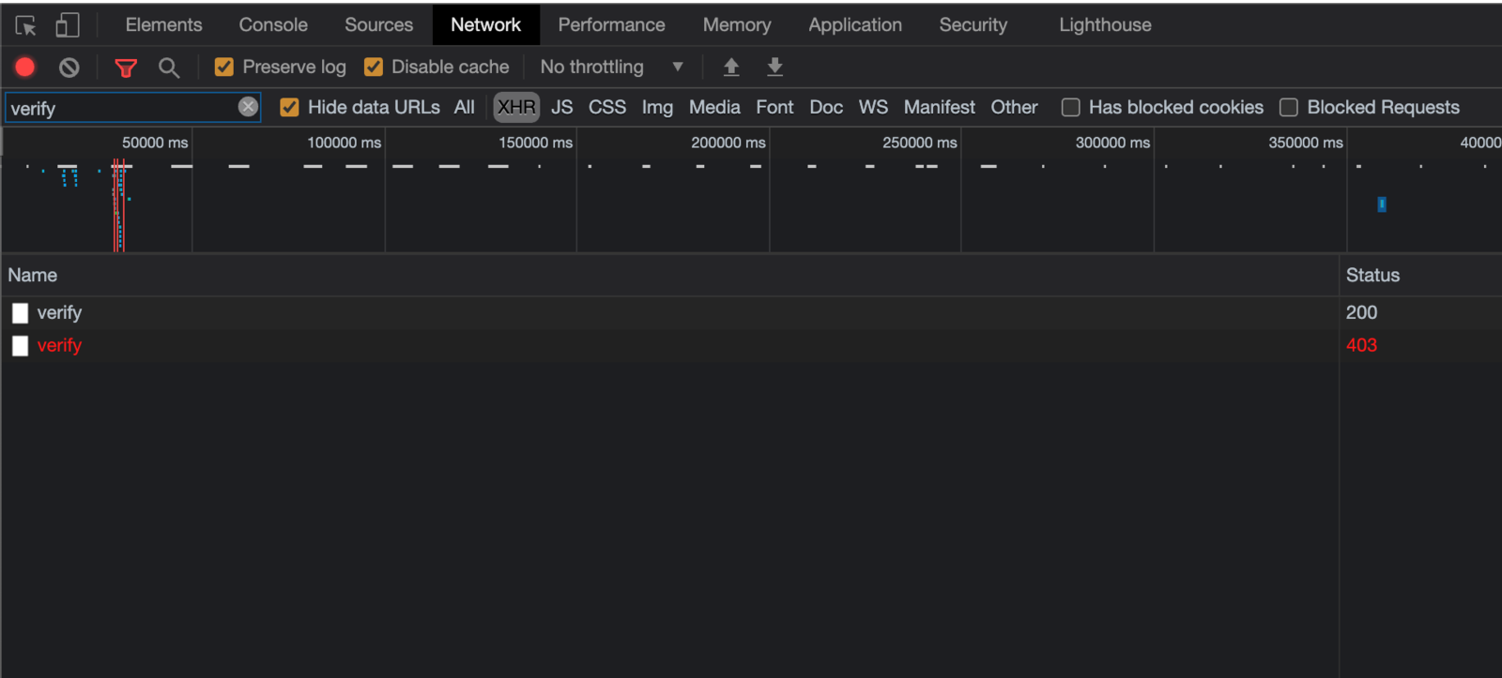Open the network search magnifier
Viewport: 1502px width, 678px height.
(x=169, y=68)
